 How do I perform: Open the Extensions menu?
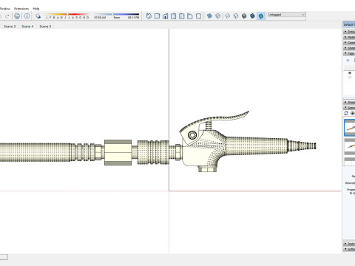[21, 9]
